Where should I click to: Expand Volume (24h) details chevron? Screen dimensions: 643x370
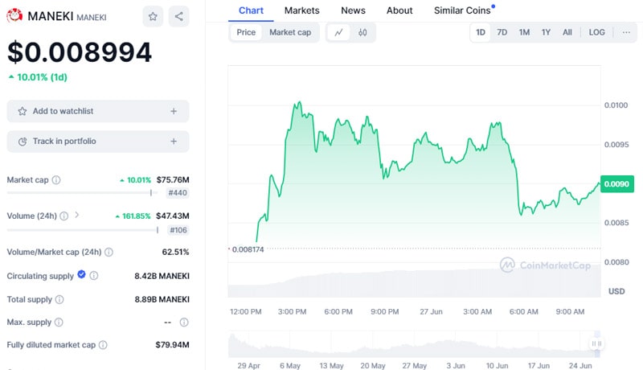tap(76, 215)
